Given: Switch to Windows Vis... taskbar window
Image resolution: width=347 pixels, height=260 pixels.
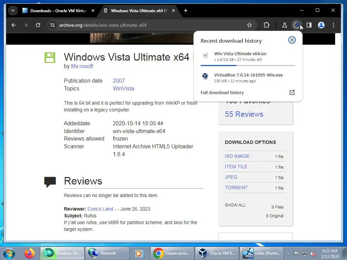Looking at the screenshot, I should point(62,253).
